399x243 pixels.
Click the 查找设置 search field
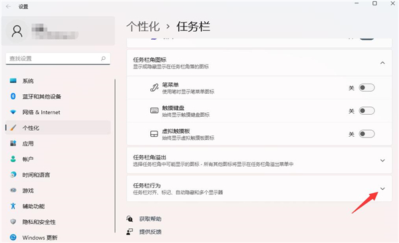(58, 58)
